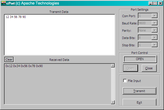
Task: Open the Baud Rate dropdown showing 9600
Action: 154,23
